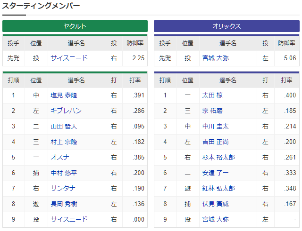The height and width of the screenshot is (231, 302).
Task: Open 宮城 大弥 link in batting order 9
Action: (x=215, y=219)
